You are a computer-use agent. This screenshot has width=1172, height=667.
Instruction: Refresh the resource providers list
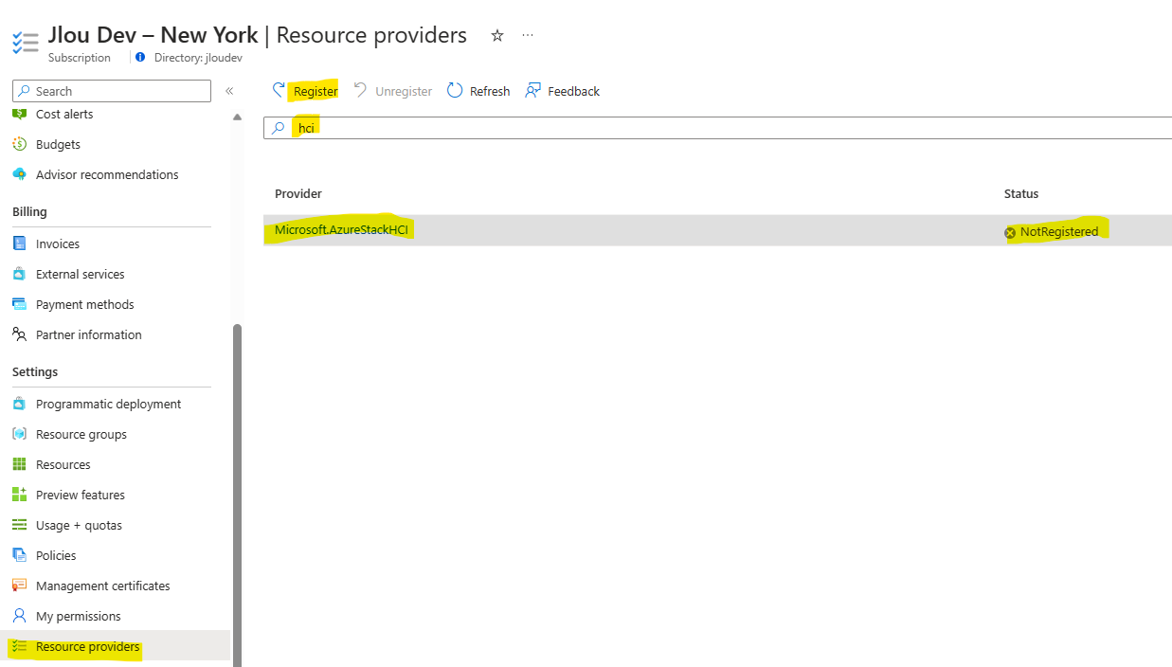(x=478, y=91)
